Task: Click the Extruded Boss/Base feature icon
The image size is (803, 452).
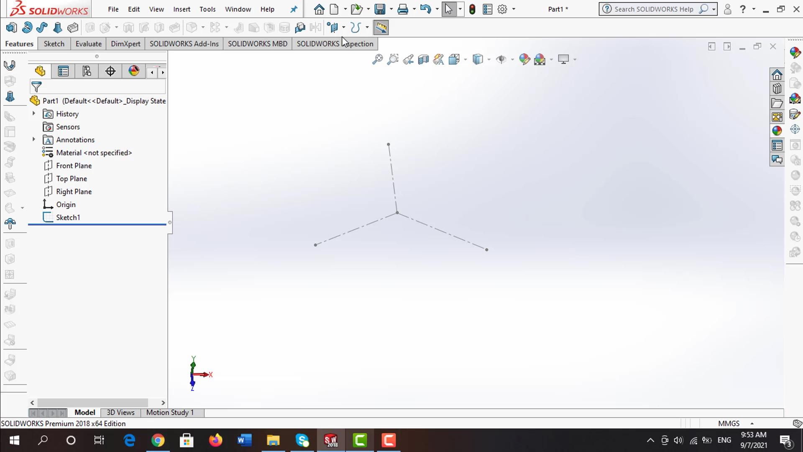Action: (x=11, y=28)
